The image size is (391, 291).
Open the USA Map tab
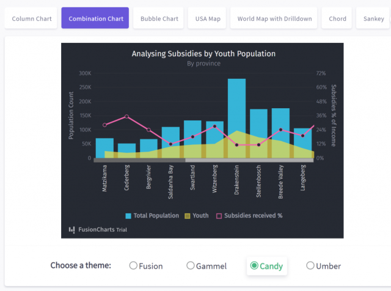click(x=208, y=18)
